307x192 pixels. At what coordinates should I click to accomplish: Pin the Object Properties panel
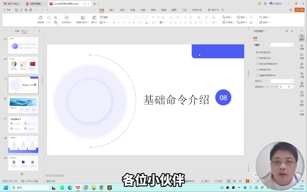[287, 31]
